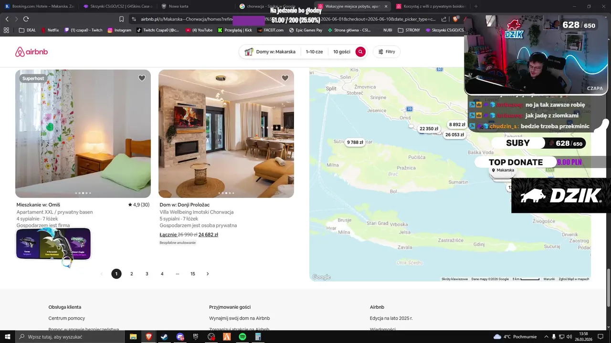Favorite the Donji Proložac house with heart
Viewport: 611px width, 343px height.
285,78
